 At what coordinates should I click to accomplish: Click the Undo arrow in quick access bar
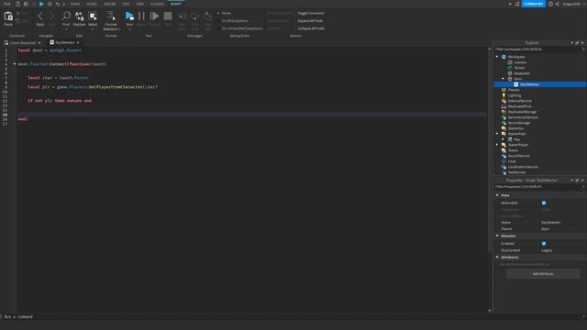pyautogui.click(x=57, y=4)
